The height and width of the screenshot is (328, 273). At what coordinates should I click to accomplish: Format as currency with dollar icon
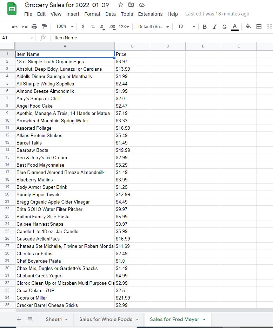click(x=83, y=27)
